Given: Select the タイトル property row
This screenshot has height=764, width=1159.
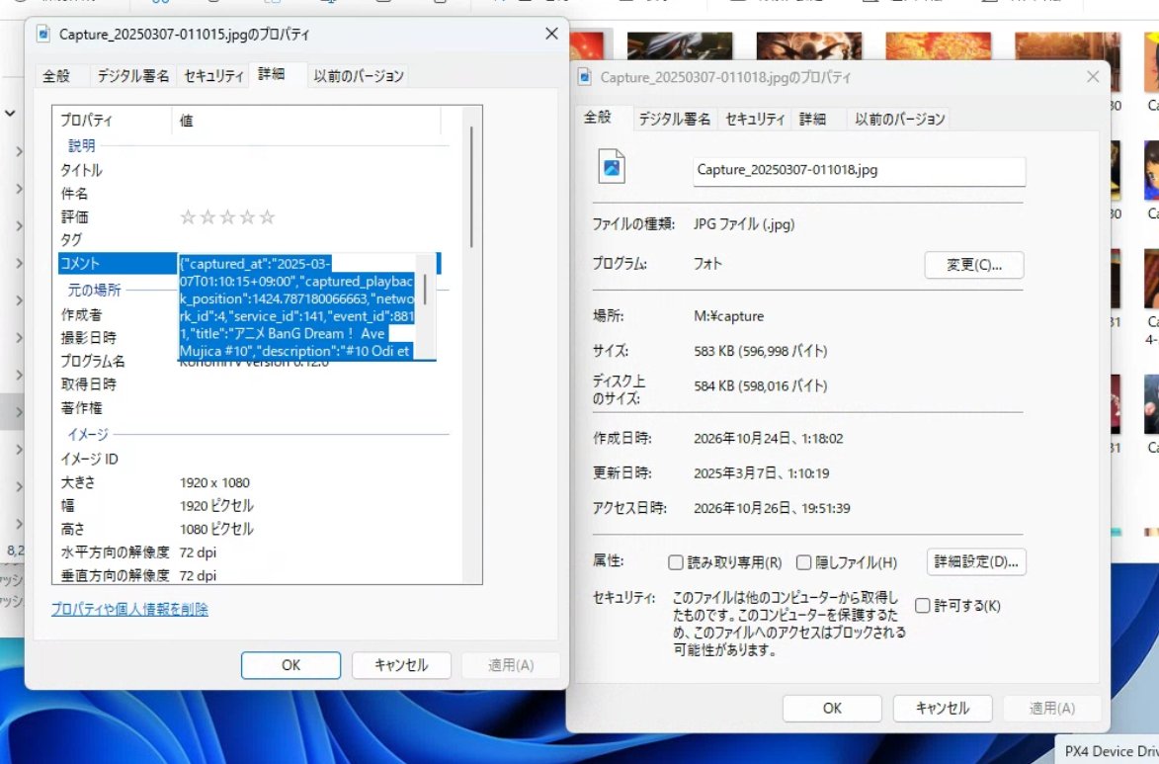Looking at the screenshot, I should tap(250, 170).
